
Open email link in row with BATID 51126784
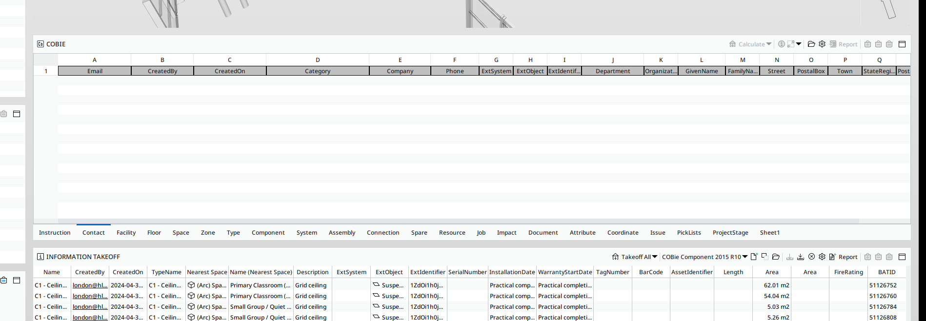coord(90,307)
